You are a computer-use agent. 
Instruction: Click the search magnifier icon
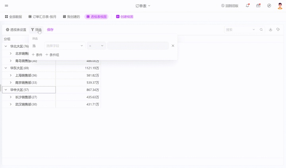pos(261,29)
